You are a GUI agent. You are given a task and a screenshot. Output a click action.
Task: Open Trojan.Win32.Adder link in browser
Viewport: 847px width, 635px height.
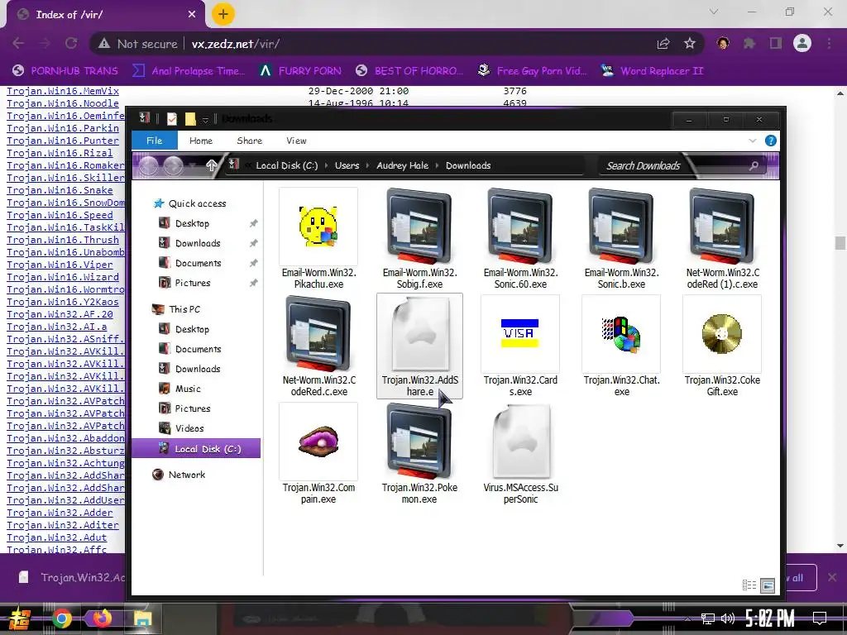pyautogui.click(x=60, y=513)
